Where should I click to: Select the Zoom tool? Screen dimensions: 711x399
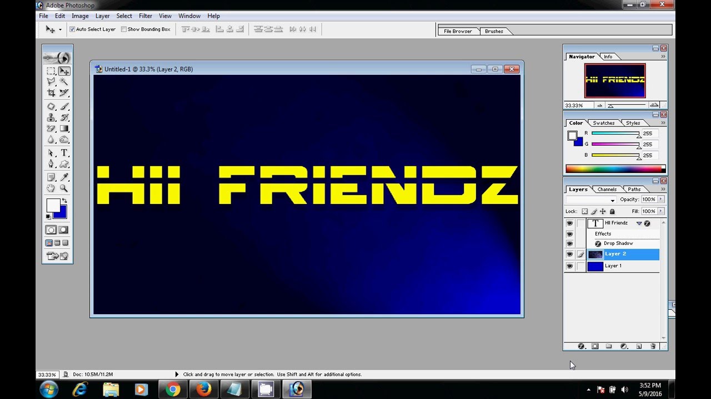coord(64,188)
